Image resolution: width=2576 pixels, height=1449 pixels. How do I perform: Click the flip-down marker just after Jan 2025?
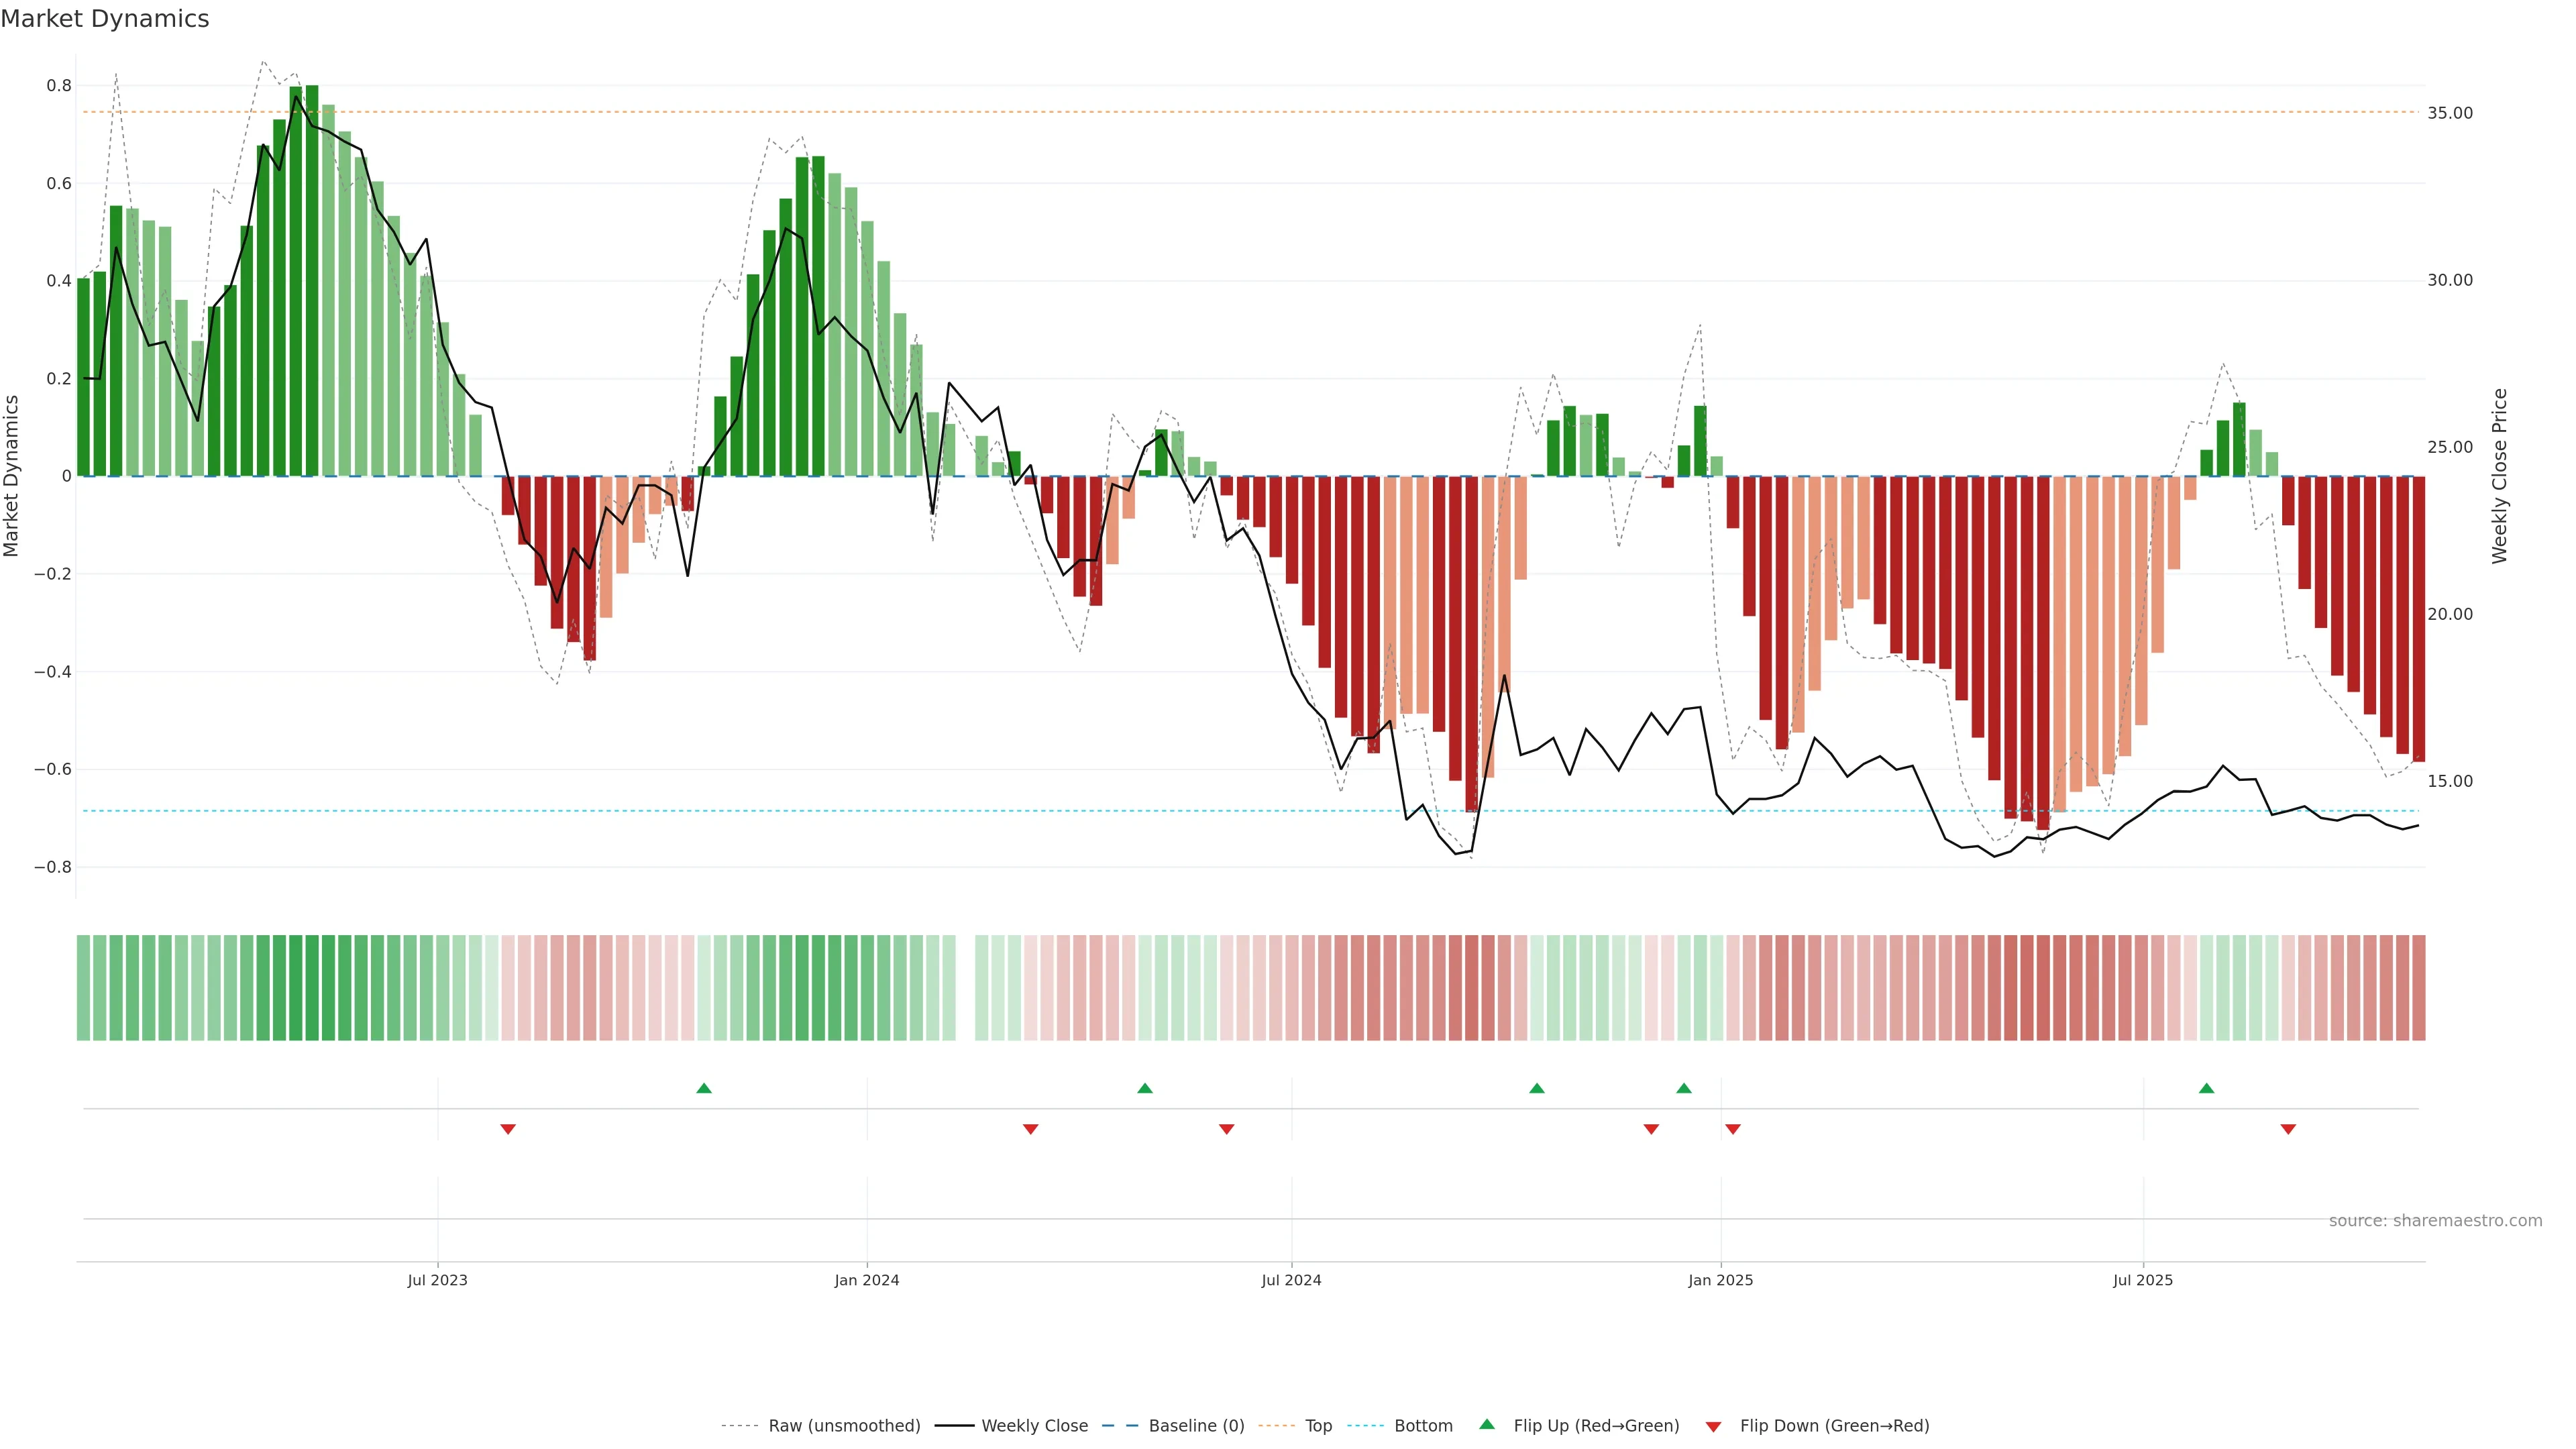pyautogui.click(x=1733, y=1129)
